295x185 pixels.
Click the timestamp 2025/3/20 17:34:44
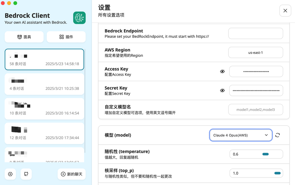(x=62, y=138)
